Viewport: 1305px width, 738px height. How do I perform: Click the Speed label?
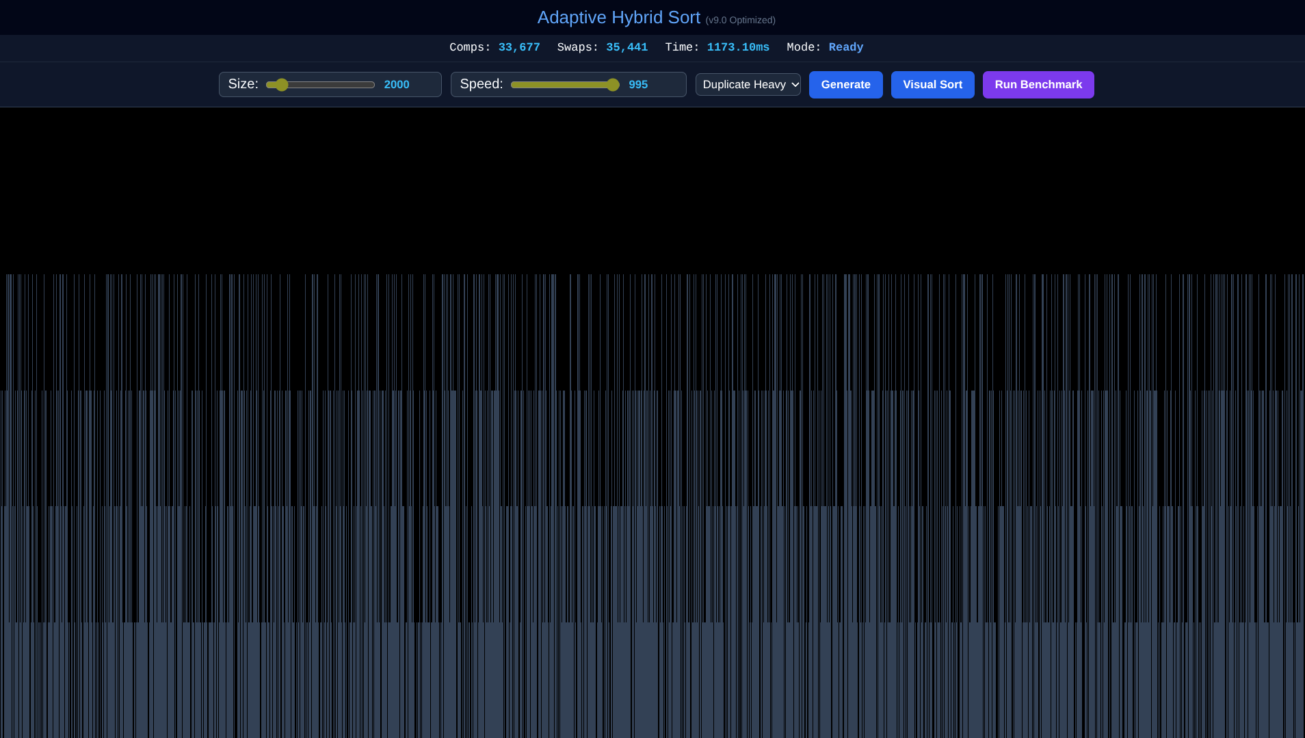pos(482,84)
